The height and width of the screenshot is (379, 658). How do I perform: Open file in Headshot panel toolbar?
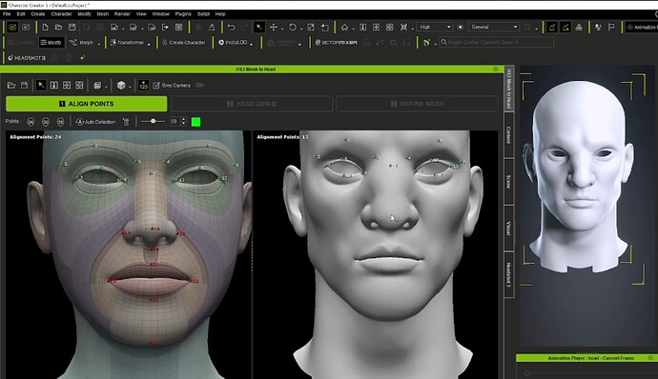coord(11,86)
